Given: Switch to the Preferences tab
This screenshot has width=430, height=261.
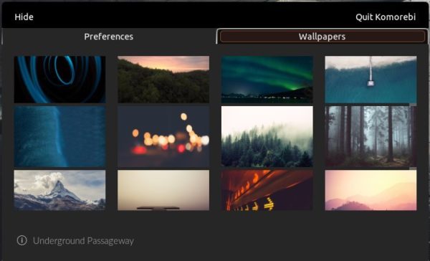Looking at the screenshot, I should tap(109, 37).
